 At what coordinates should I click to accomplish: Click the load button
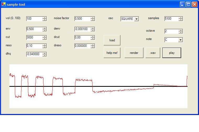[x=112, y=40]
